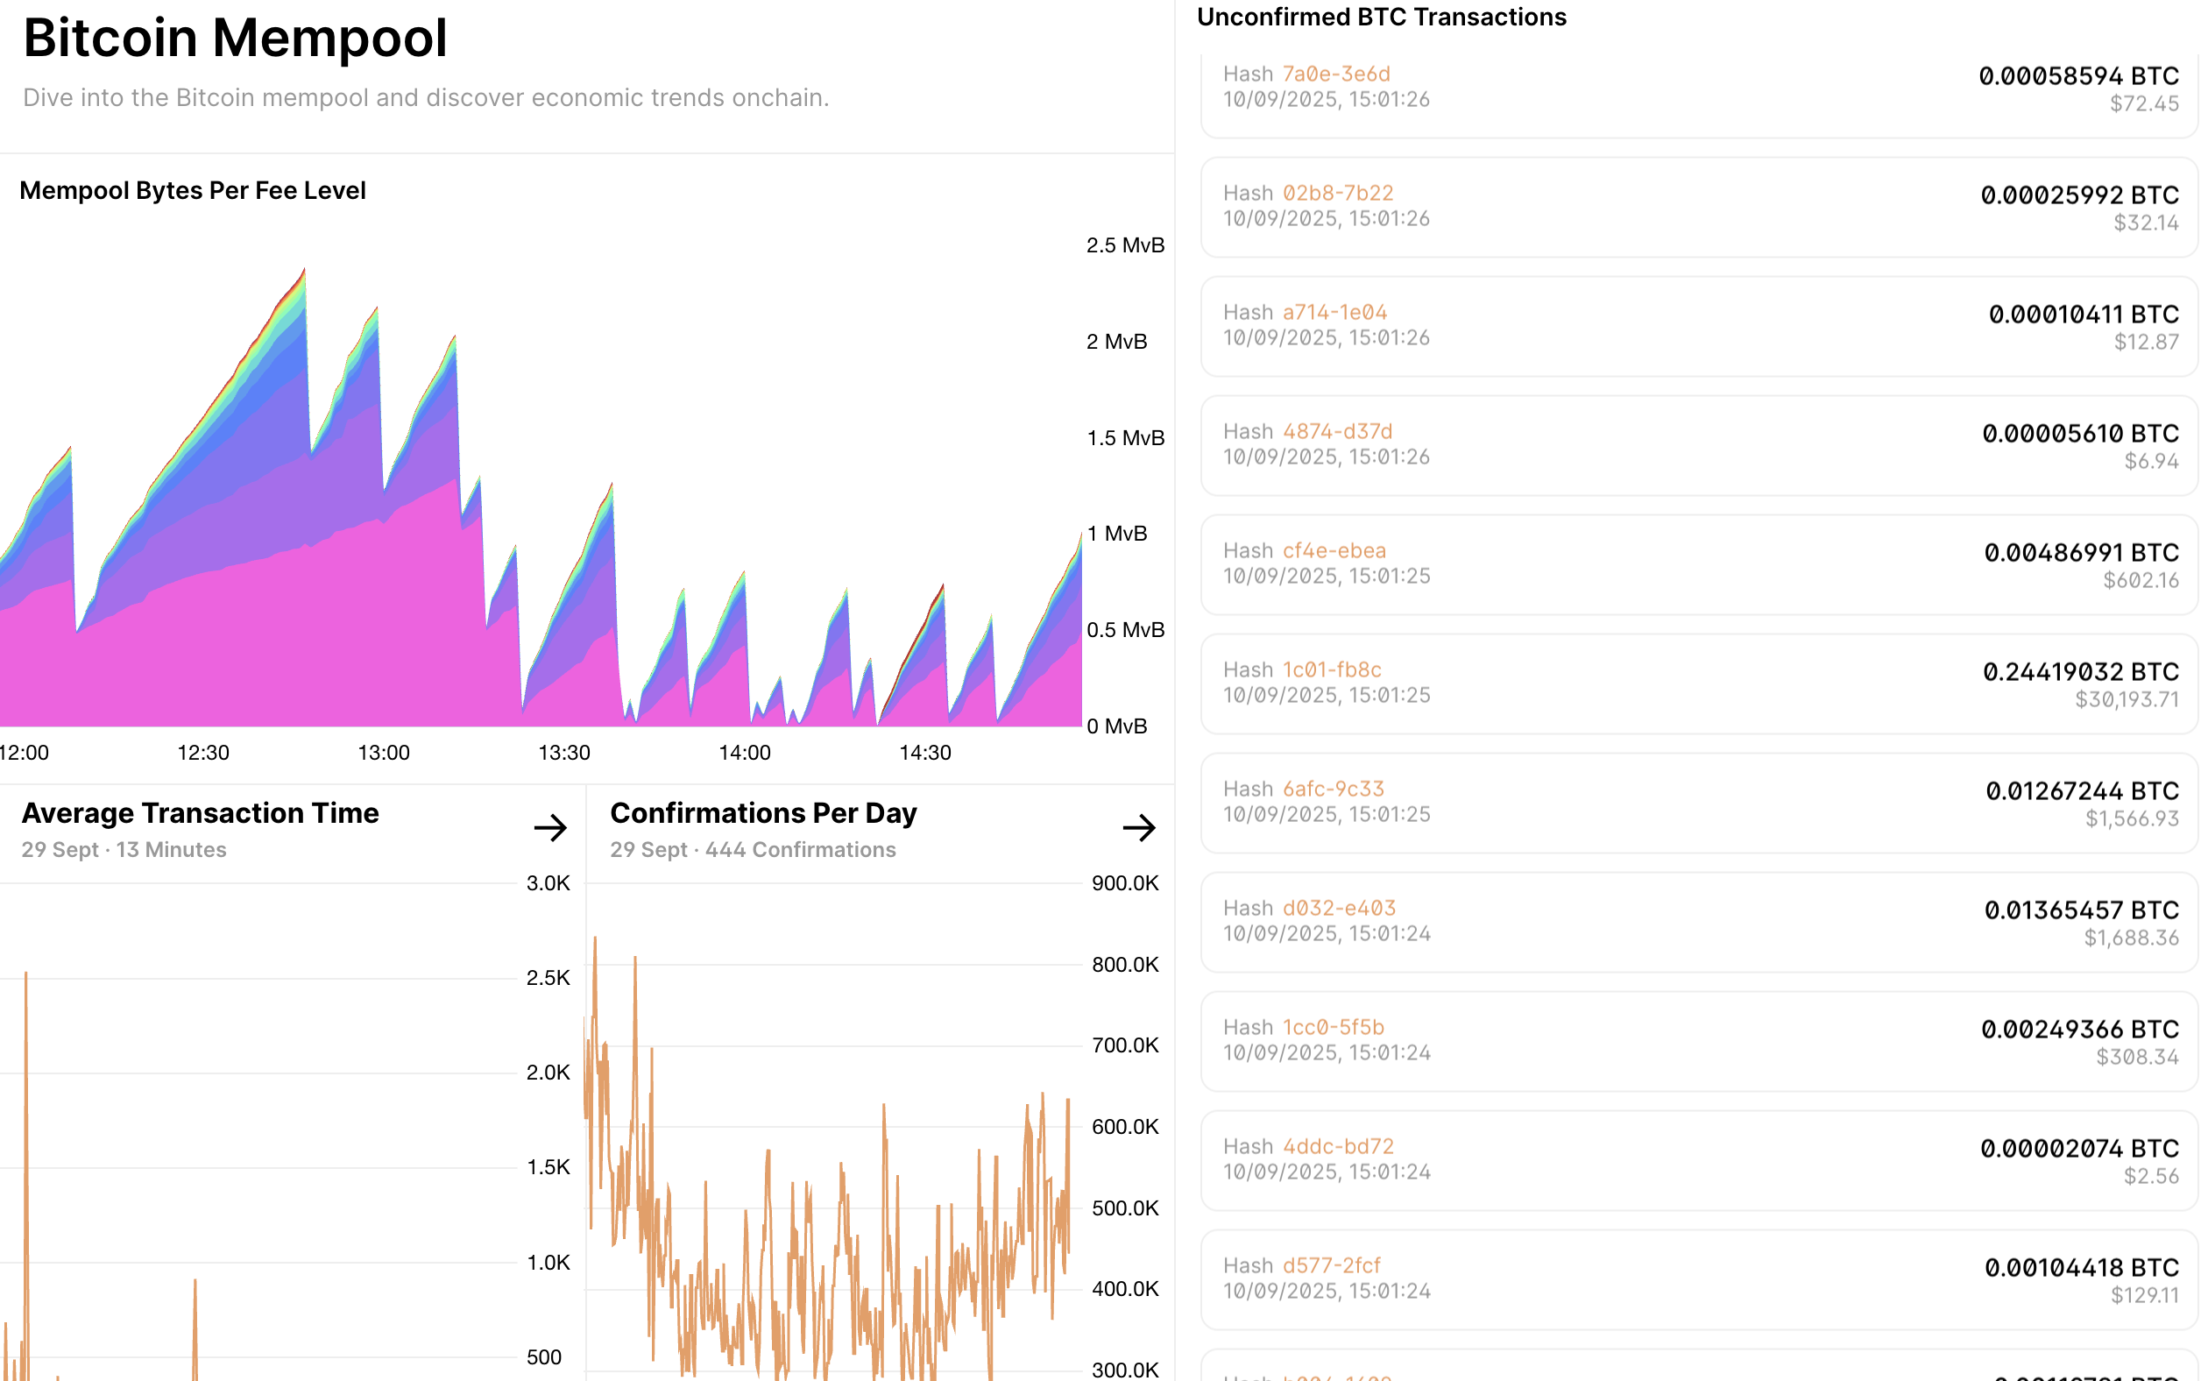Click the 14:00 mark on mempool chart

[744, 753]
